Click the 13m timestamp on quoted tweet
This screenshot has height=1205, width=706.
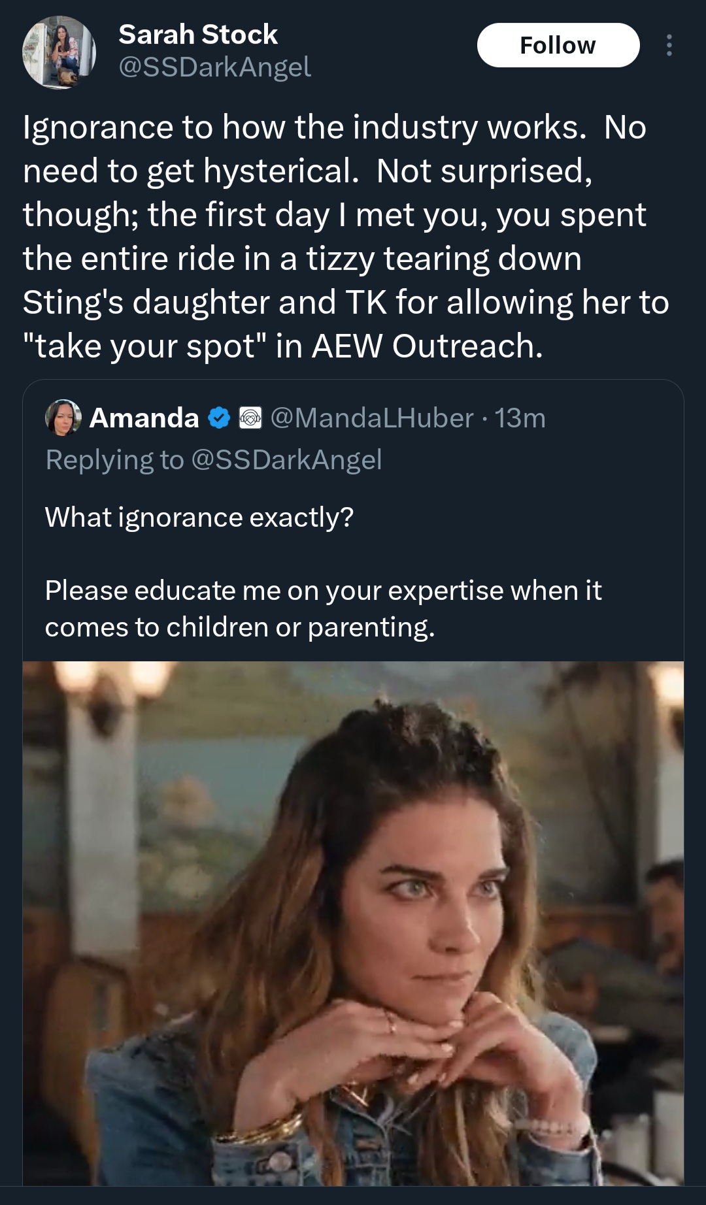point(520,418)
